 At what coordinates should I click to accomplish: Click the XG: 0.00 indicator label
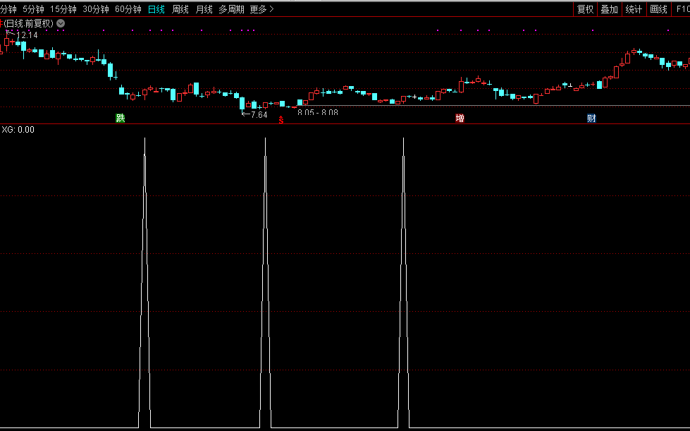[18, 130]
